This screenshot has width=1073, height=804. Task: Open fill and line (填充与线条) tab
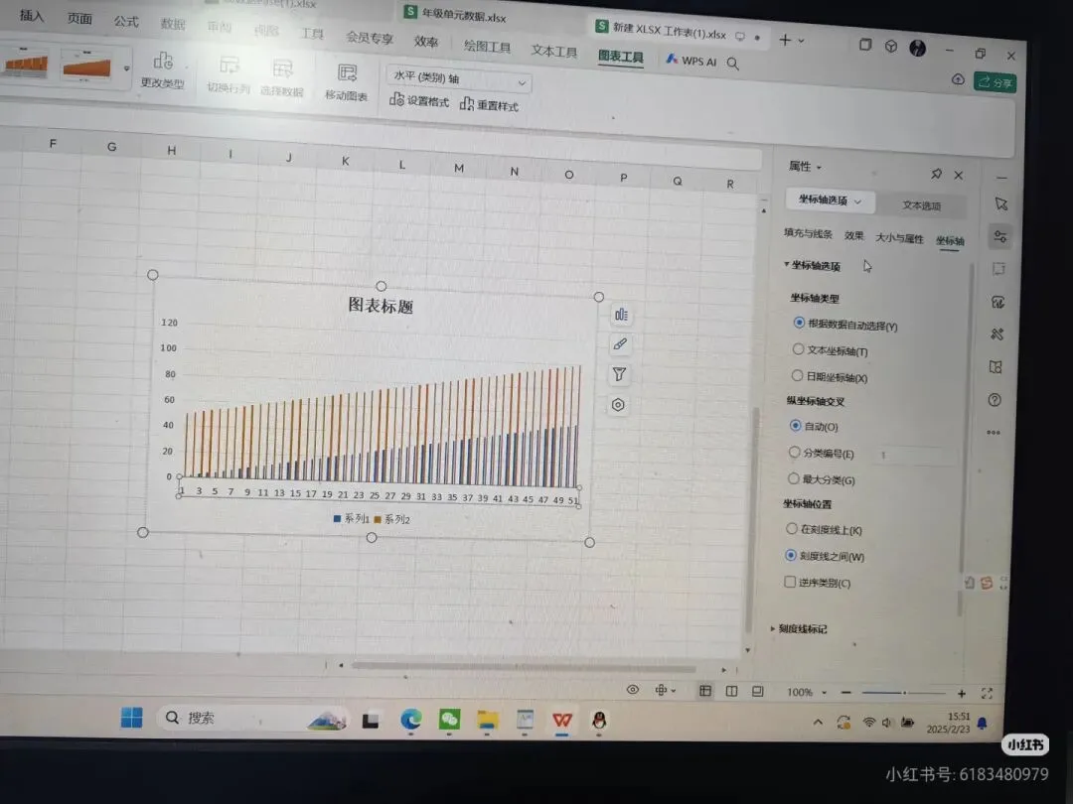click(x=808, y=233)
